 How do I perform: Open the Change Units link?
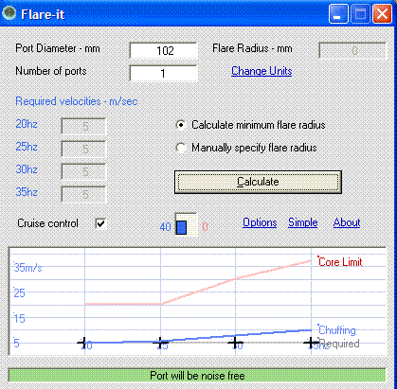262,71
